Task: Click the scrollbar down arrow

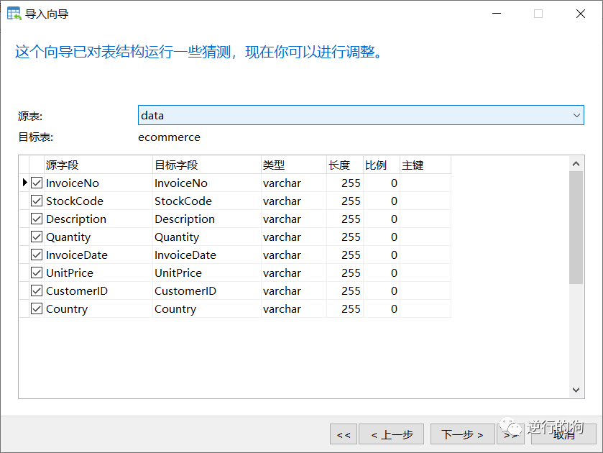Action: pyautogui.click(x=576, y=390)
